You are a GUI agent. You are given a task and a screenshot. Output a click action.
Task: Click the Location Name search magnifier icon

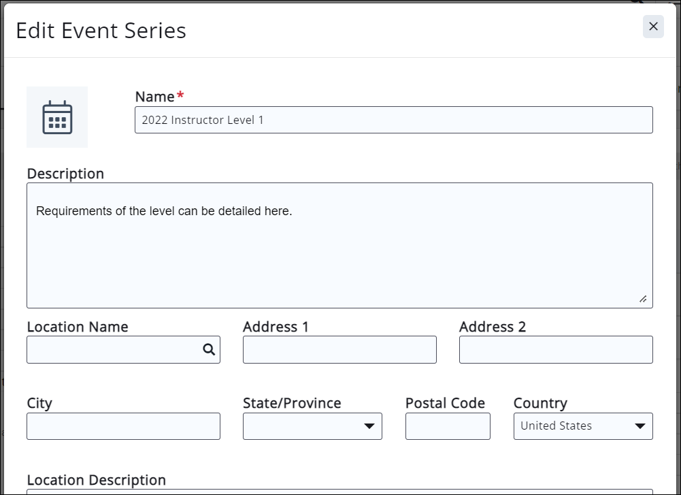pyautogui.click(x=209, y=349)
